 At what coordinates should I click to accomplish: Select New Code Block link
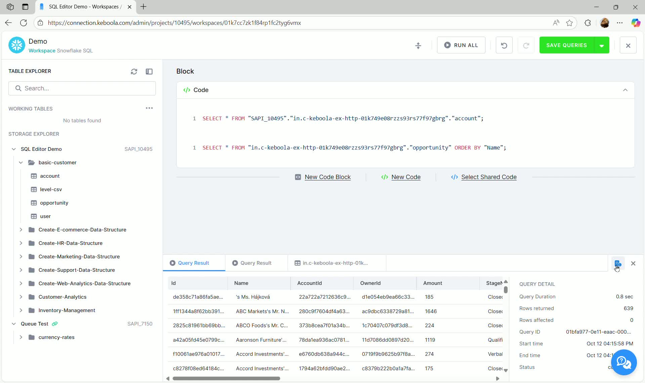click(x=328, y=177)
